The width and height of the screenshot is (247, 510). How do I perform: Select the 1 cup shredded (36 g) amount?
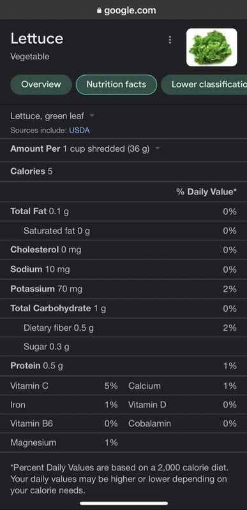[x=106, y=149]
